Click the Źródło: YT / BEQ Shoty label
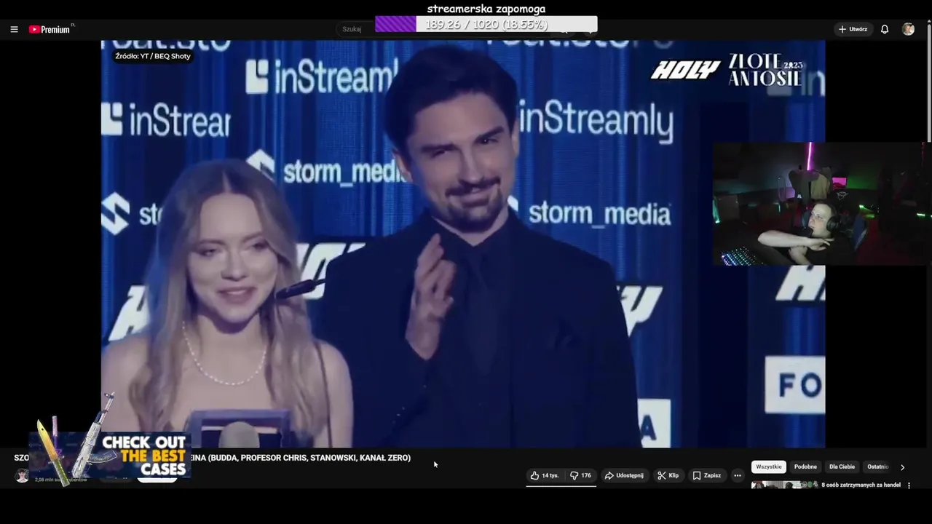The image size is (932, 524). pyautogui.click(x=153, y=56)
